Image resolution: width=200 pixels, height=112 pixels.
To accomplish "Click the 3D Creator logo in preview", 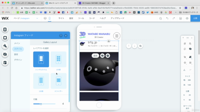I will [x=82, y=35].
